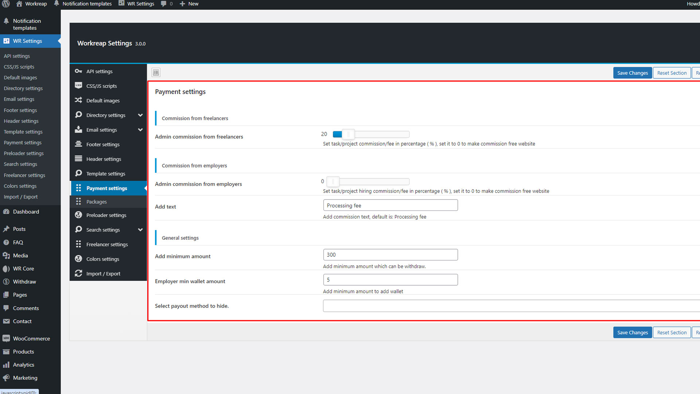The width and height of the screenshot is (700, 394).
Task: Click the key icon beside API settings
Action: click(x=78, y=71)
